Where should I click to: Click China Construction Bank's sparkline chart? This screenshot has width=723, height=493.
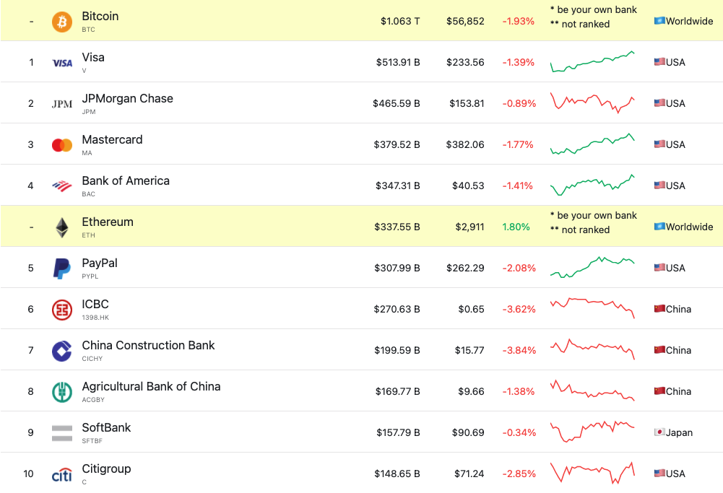click(592, 349)
